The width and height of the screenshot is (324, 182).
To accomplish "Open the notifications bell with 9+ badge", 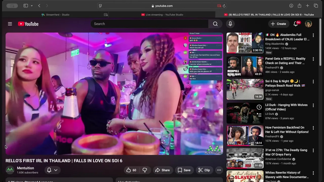I will pyautogui.click(x=296, y=24).
